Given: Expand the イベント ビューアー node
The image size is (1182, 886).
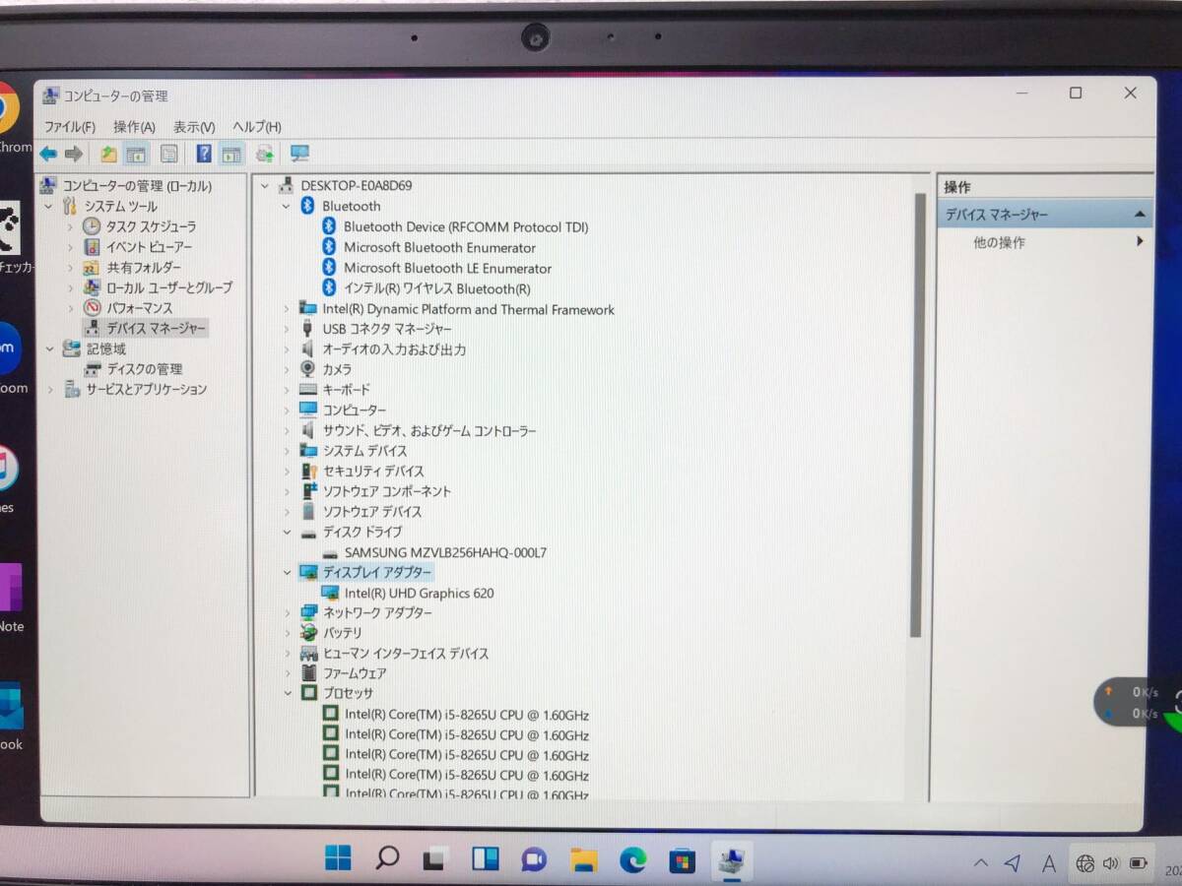Looking at the screenshot, I should [70, 247].
